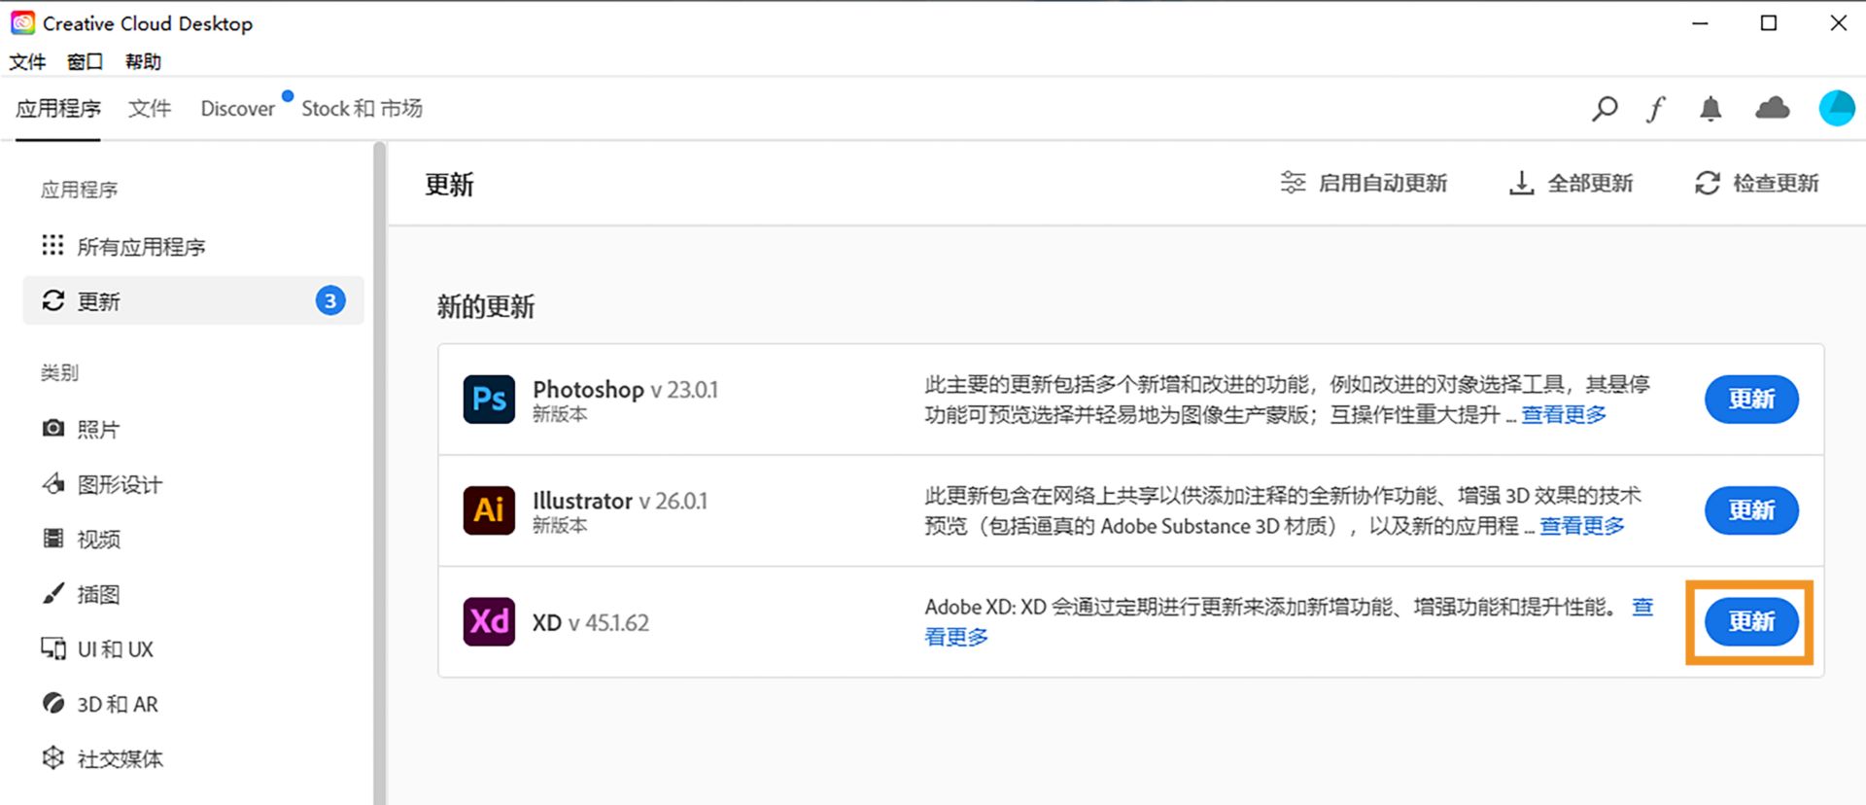Maximize the Creative Cloud Desktop window

pyautogui.click(x=1769, y=22)
